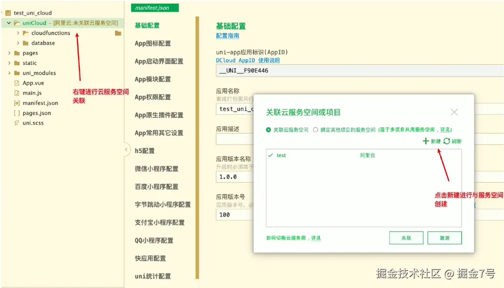Select the 关联云服务空间 radio option

[269, 130]
